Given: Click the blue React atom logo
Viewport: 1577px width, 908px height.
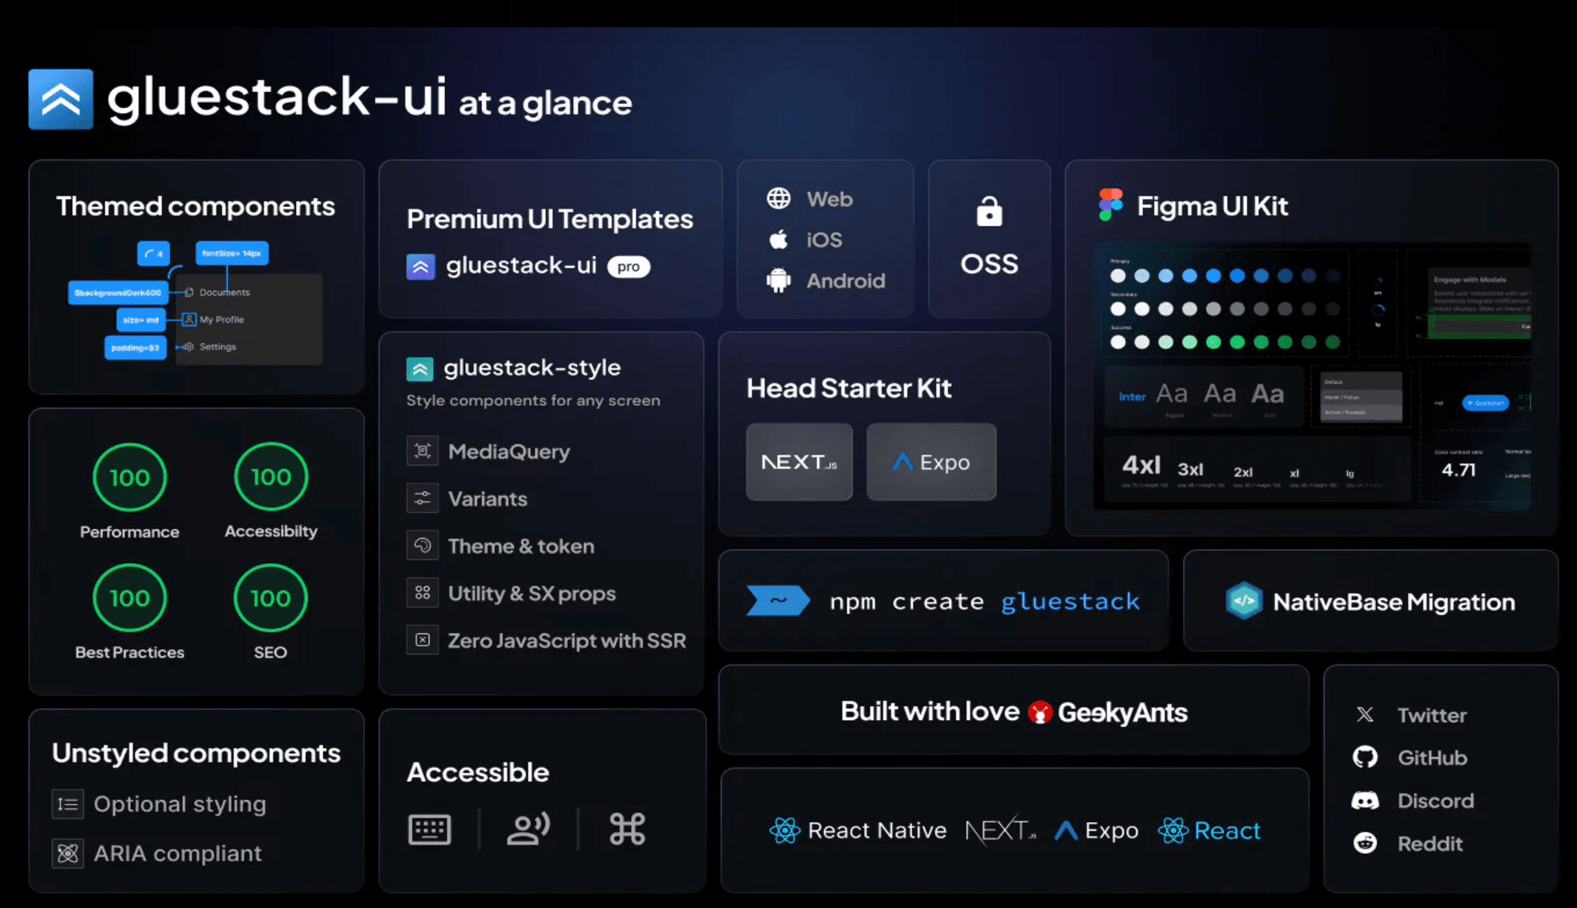Looking at the screenshot, I should click(x=1174, y=831).
